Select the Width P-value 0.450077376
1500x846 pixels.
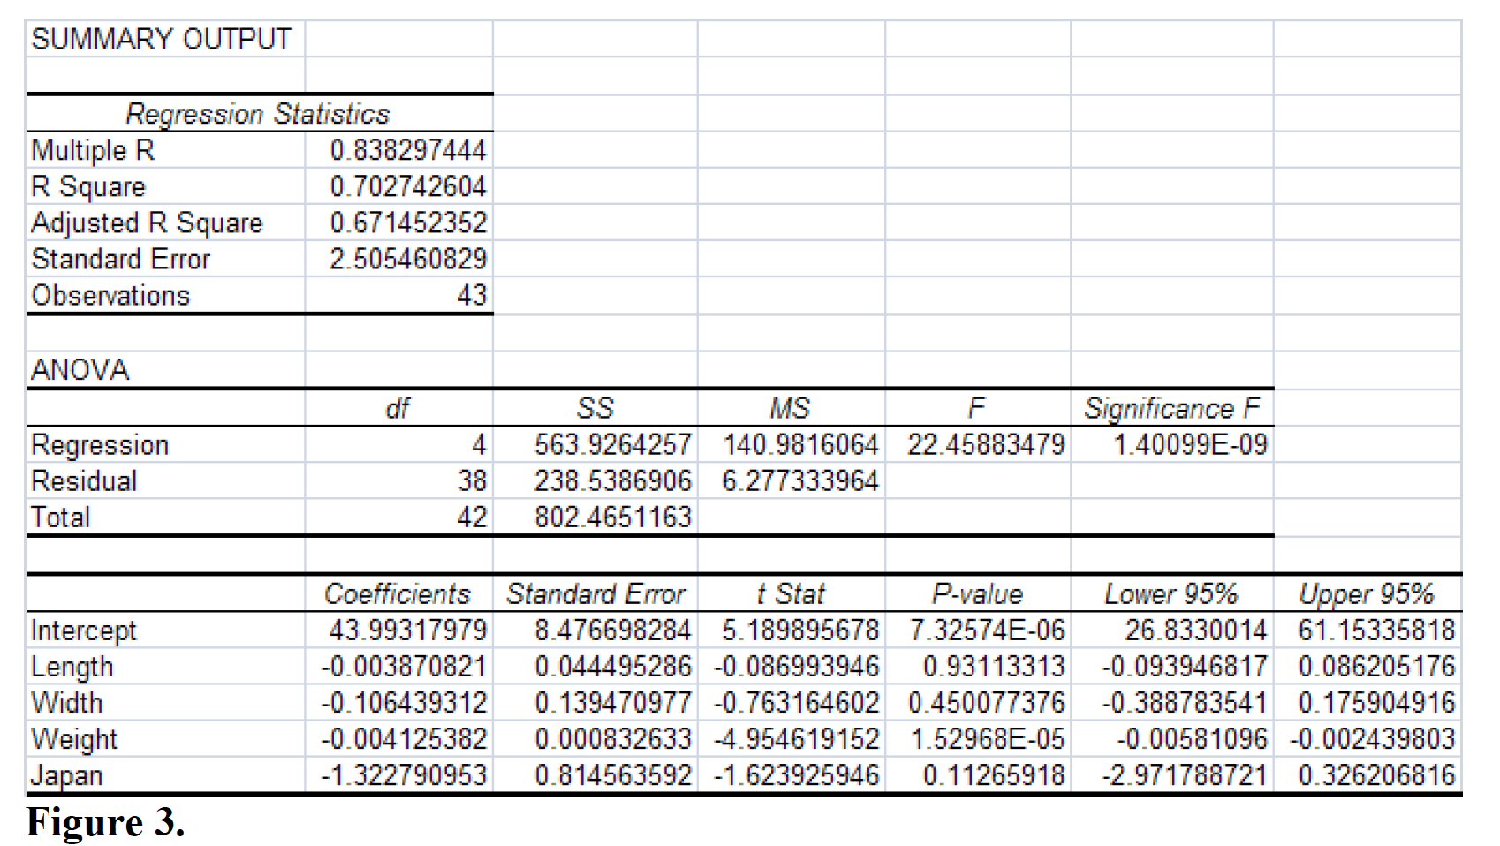[x=986, y=703]
